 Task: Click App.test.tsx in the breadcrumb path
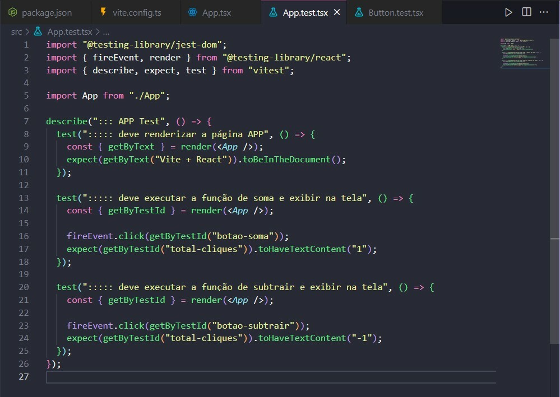(70, 32)
